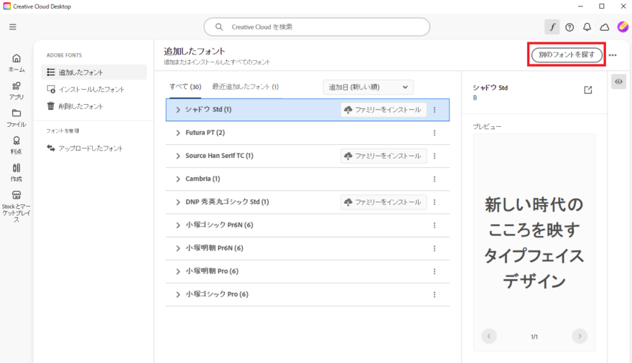Expand 小塚ゴシック Pro family
Screen dimensions: 632x363
[x=178, y=295]
